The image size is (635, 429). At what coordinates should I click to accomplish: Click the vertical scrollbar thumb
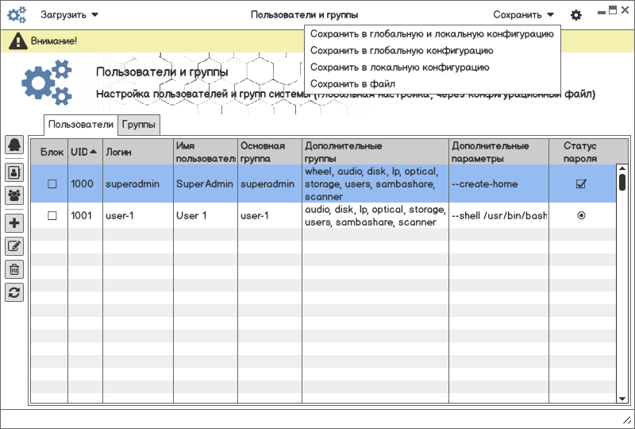(622, 182)
